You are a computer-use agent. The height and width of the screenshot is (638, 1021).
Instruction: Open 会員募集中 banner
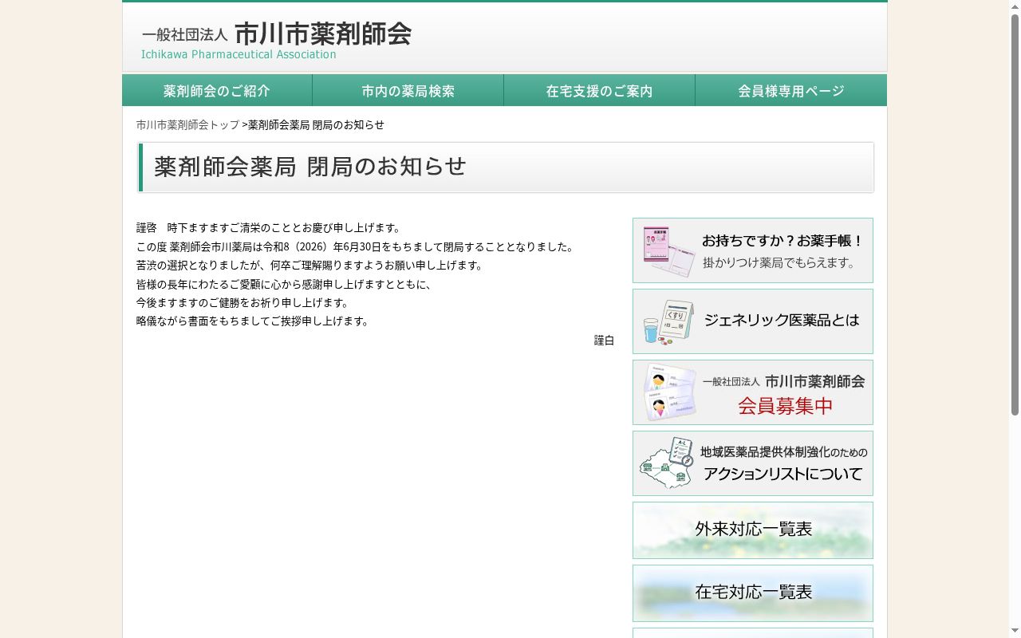[x=753, y=392]
